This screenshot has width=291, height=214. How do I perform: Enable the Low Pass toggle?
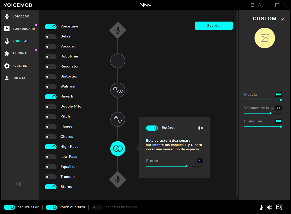pos(51,157)
